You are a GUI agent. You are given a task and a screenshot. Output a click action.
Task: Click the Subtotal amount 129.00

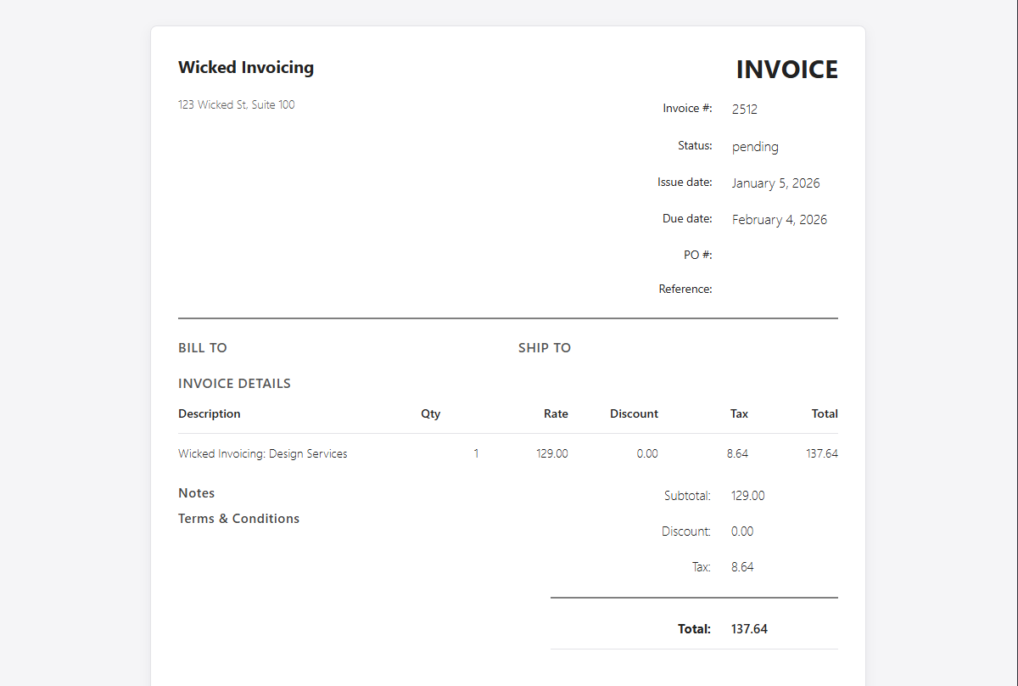pyautogui.click(x=747, y=496)
